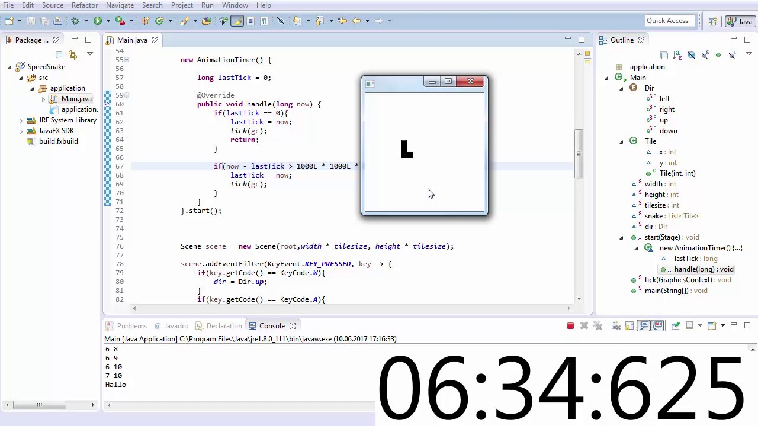Toggle alphabetical Sort in Outline view
The width and height of the screenshot is (758, 426).
[x=677, y=55]
